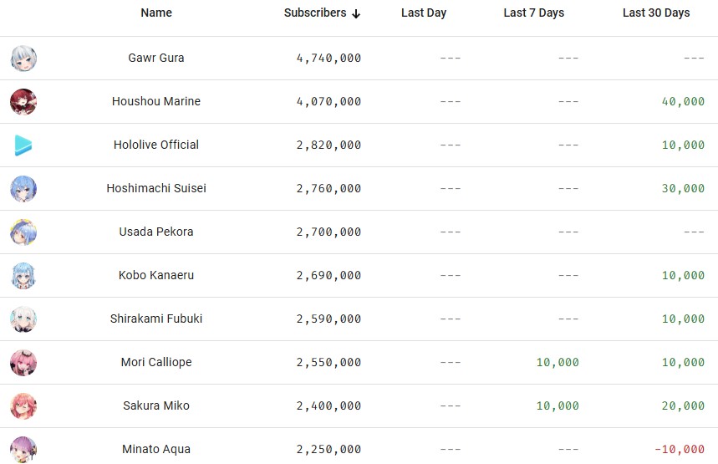
Task: Sort by Last 7 Days column
Action: point(534,13)
